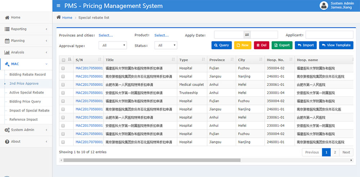This screenshot has height=177, width=360.
Task: Collapse the MAC menu chevron
Action: 46,64
